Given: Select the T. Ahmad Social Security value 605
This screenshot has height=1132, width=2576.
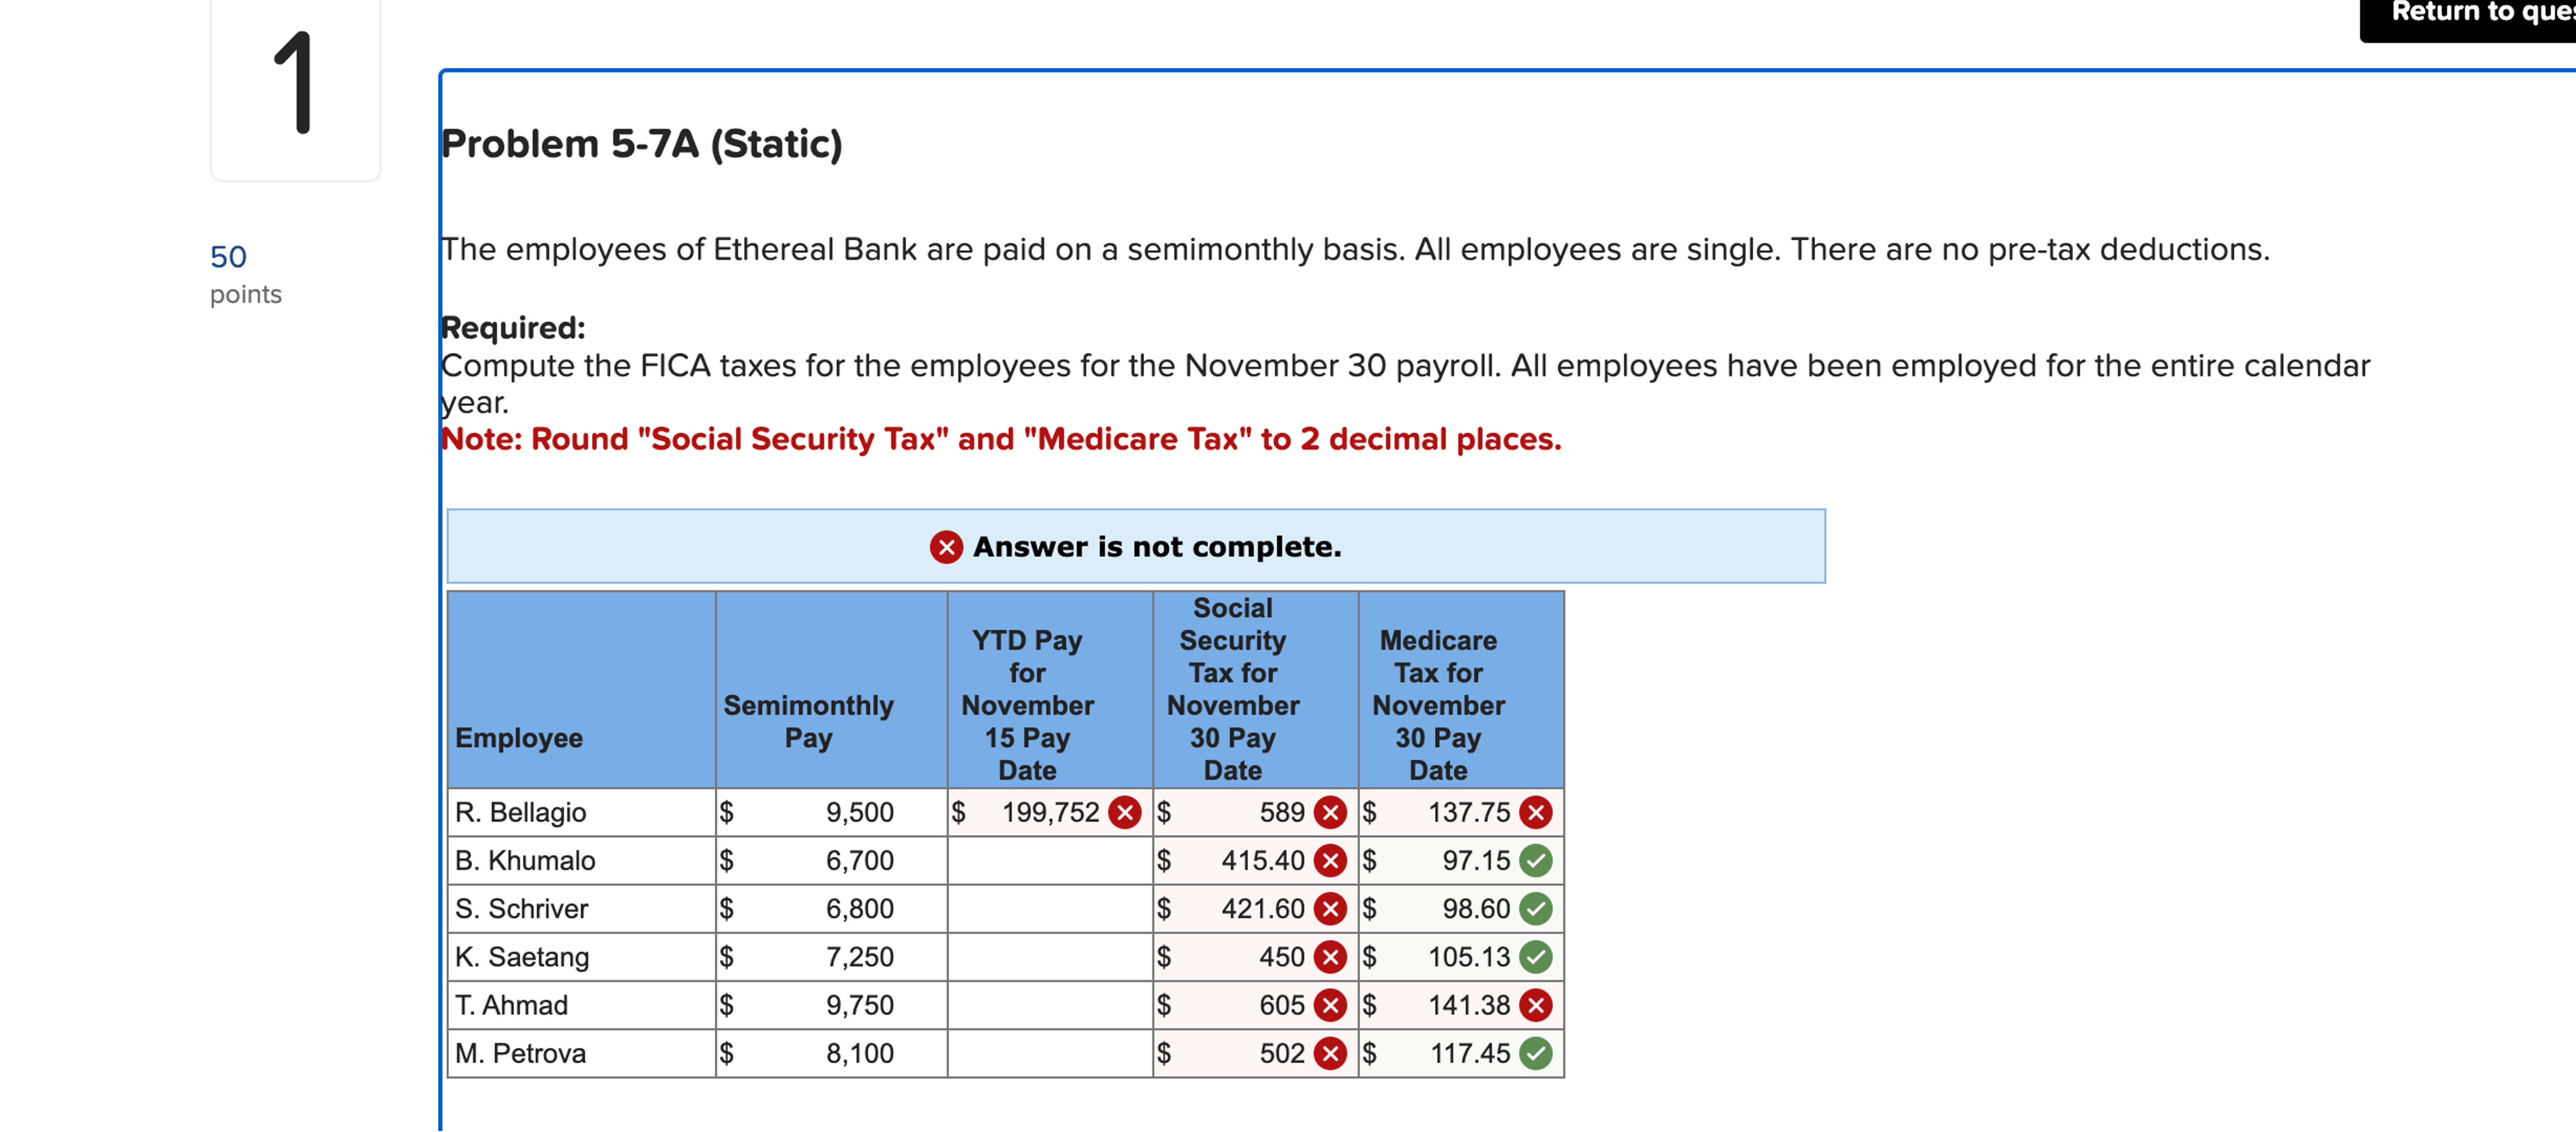Looking at the screenshot, I should tap(1281, 1005).
